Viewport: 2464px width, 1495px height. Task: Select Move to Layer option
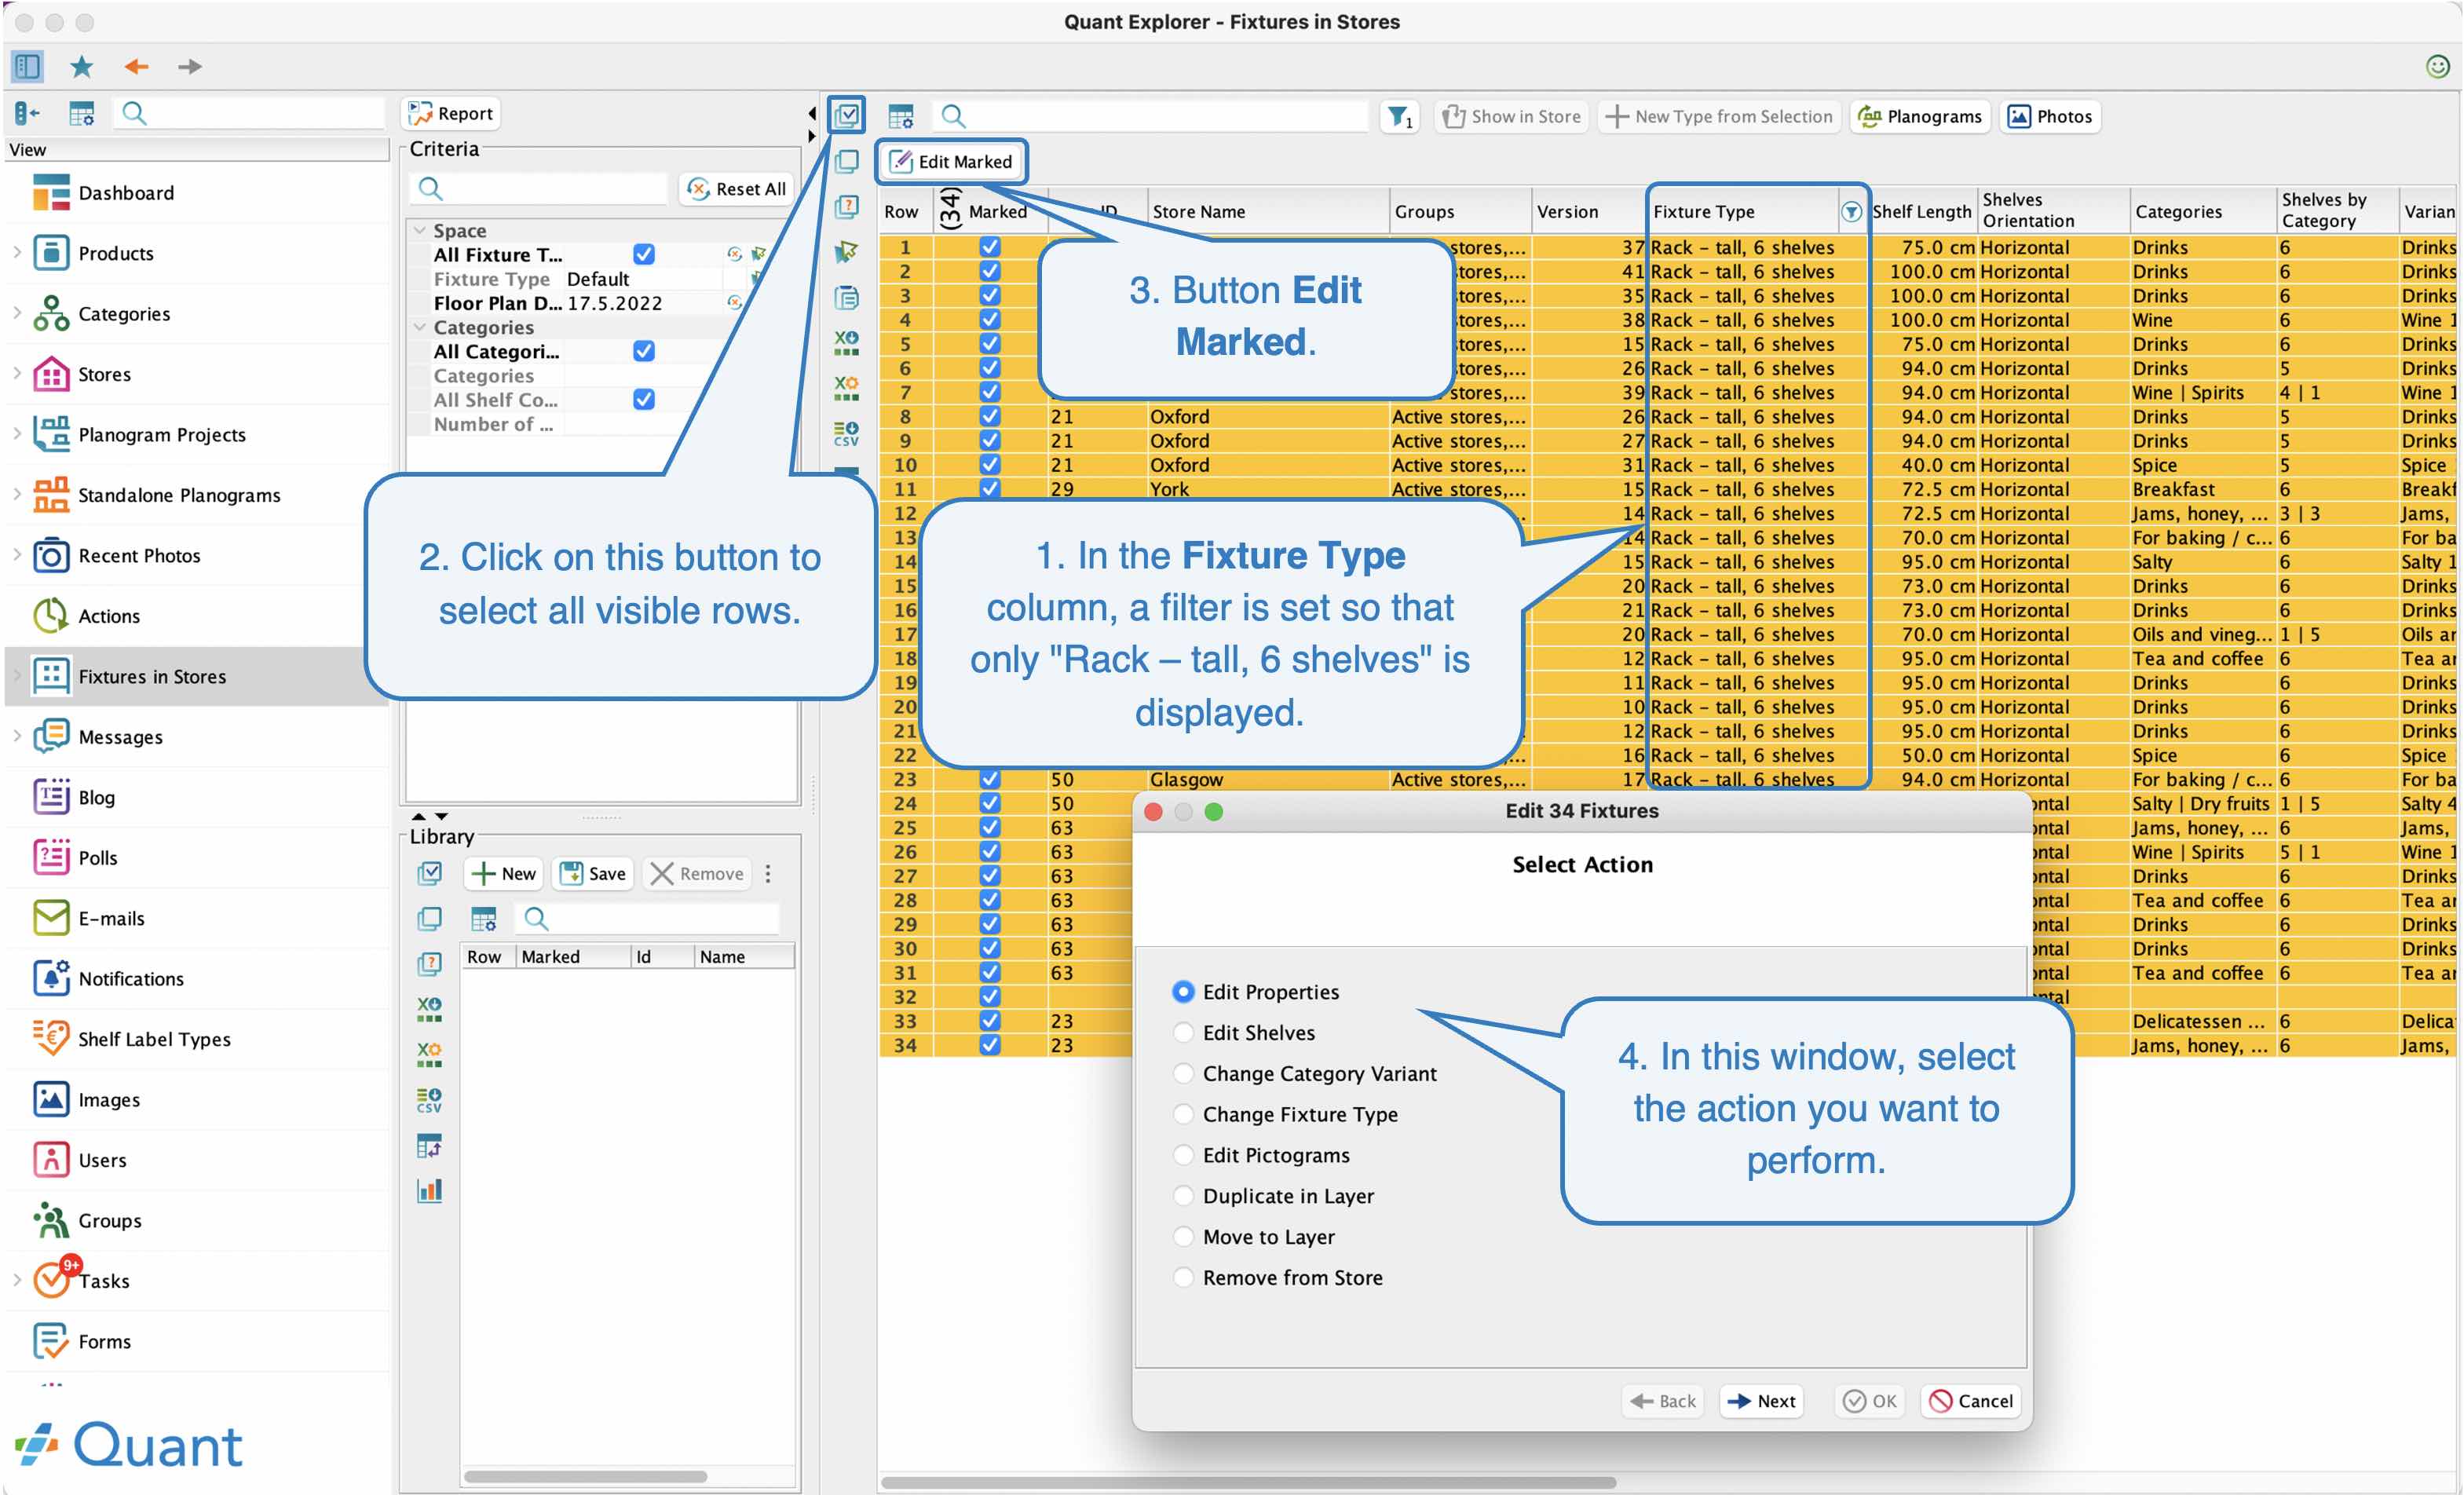point(1183,1237)
